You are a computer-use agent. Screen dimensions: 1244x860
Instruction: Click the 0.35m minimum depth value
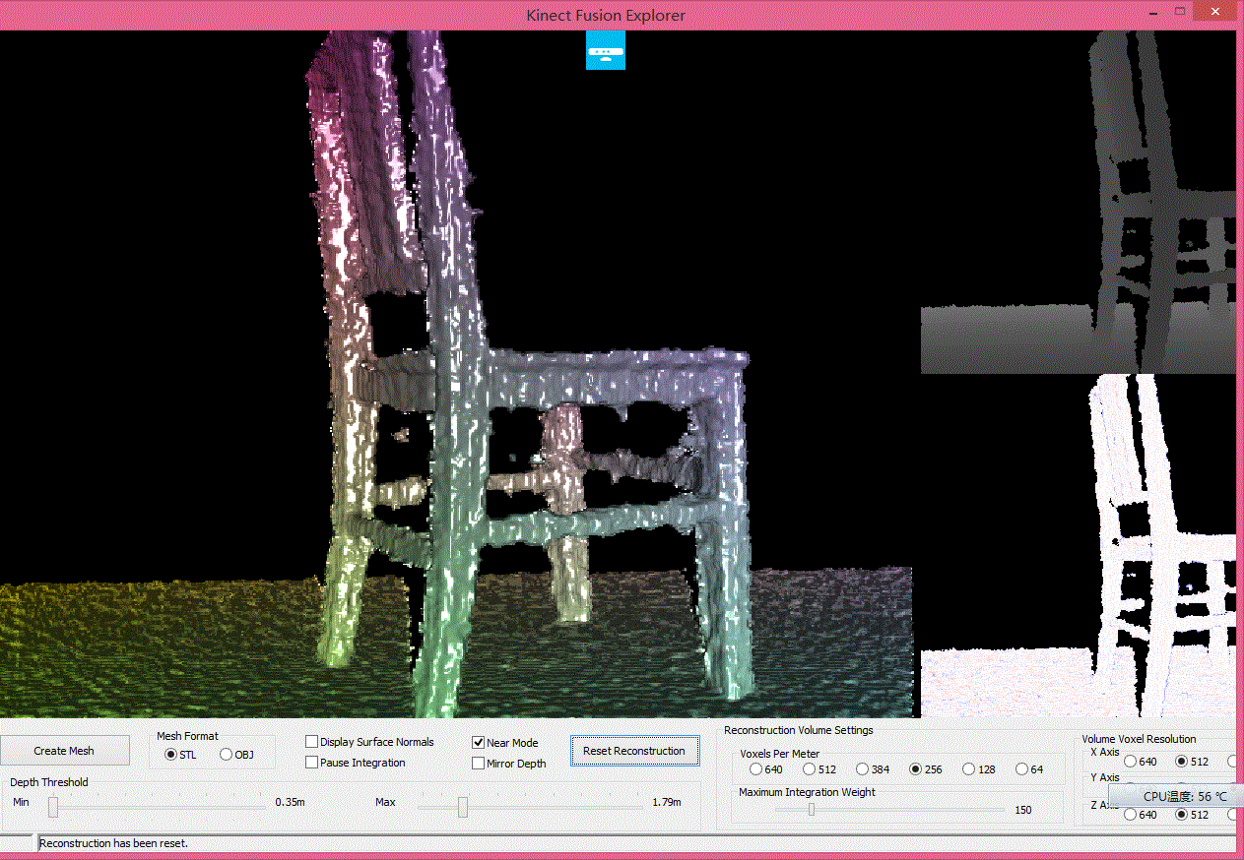pyautogui.click(x=290, y=802)
